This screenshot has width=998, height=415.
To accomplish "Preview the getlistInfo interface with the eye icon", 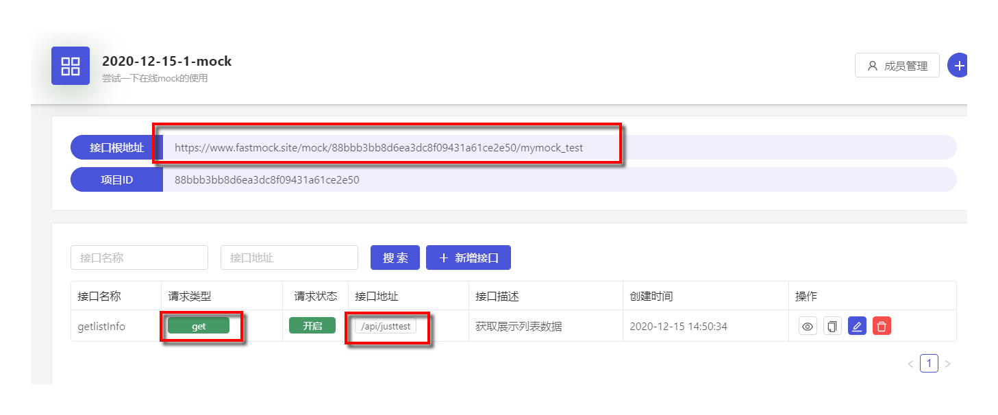I will pos(808,326).
